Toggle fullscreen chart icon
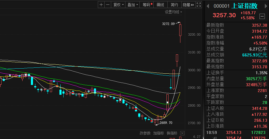269x139 pixels. pyautogui.click(x=199, y=5)
